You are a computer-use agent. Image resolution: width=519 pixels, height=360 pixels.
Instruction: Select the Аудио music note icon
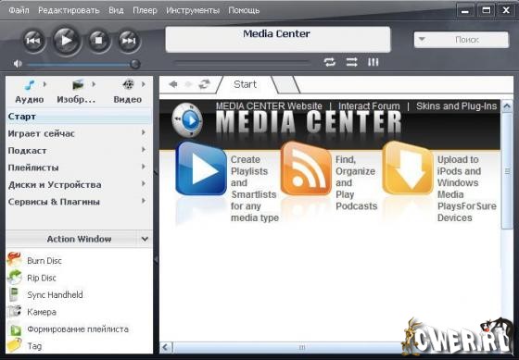pyautogui.click(x=30, y=85)
